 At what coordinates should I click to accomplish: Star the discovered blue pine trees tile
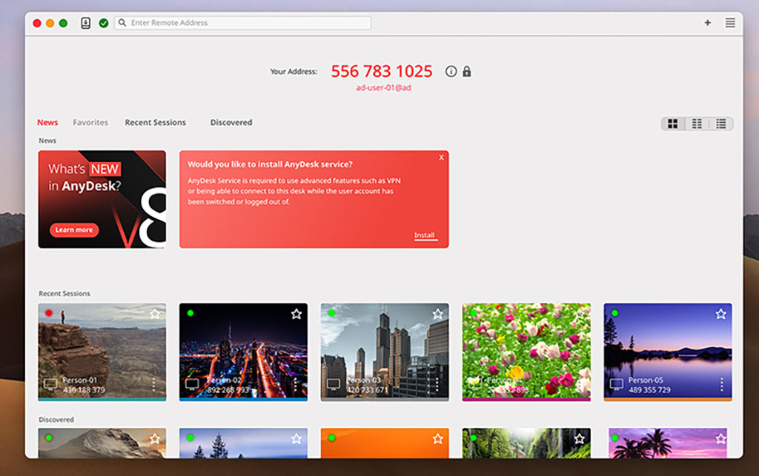pos(296,439)
